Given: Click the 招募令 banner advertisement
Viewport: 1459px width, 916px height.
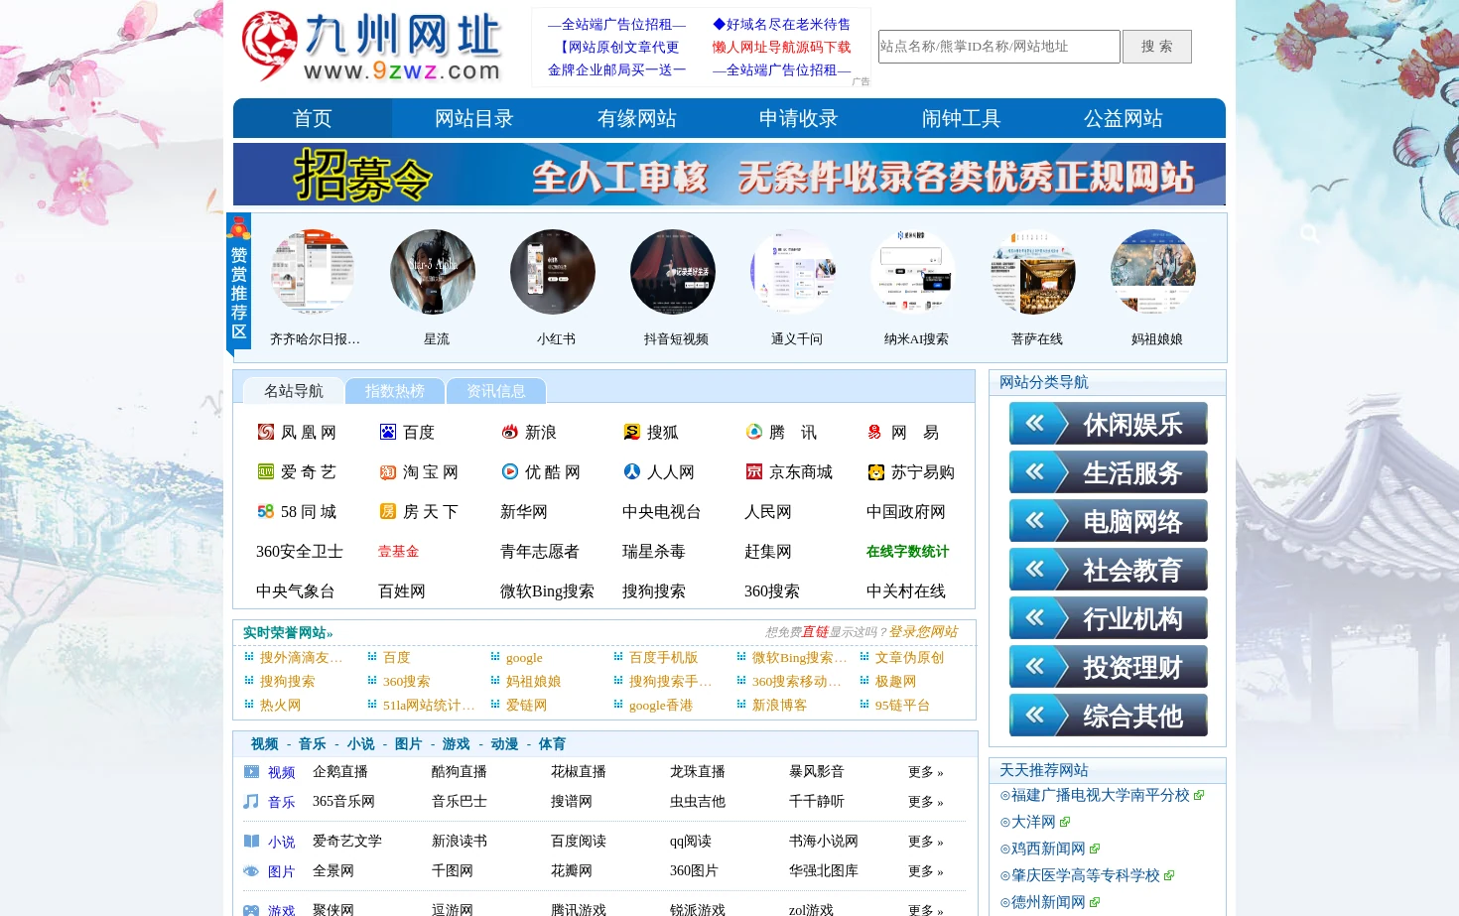Looking at the screenshot, I should (x=729, y=175).
